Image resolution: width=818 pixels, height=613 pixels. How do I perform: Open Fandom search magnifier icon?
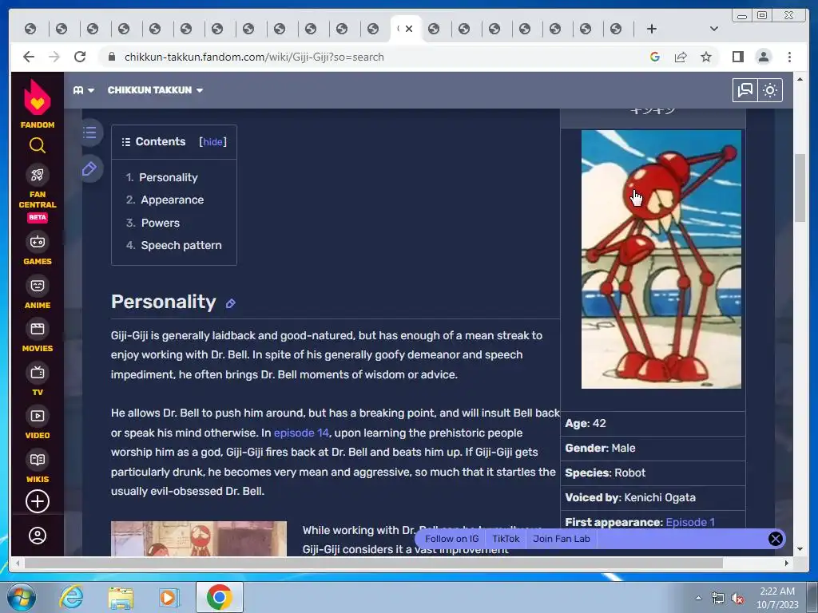tap(37, 145)
